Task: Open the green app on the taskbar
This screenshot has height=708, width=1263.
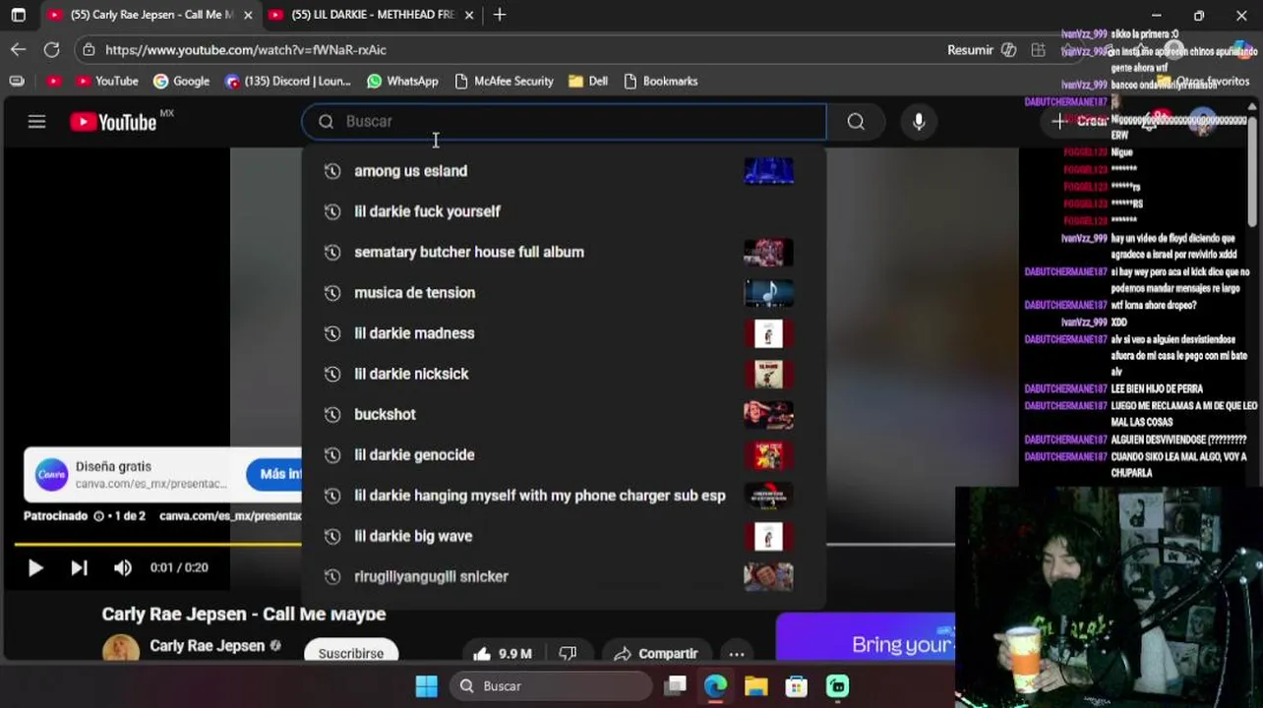Action: [837, 685]
